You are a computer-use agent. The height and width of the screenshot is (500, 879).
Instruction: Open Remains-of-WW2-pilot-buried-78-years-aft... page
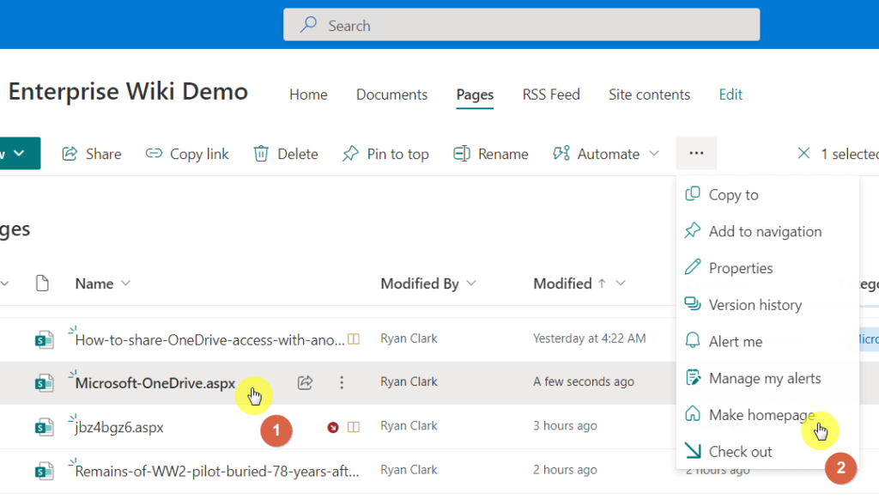217,471
